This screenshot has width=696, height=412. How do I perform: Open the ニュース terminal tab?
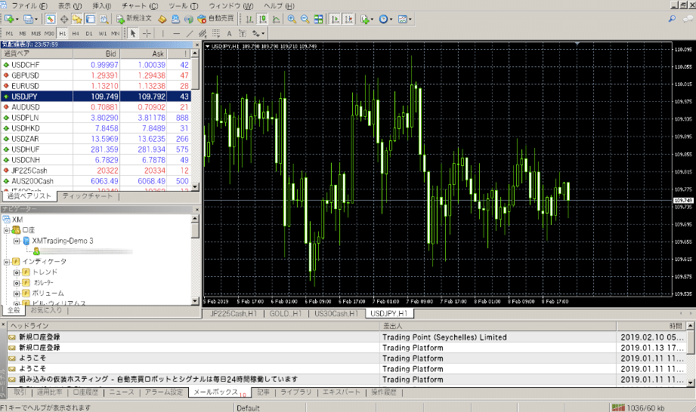pyautogui.click(x=122, y=392)
